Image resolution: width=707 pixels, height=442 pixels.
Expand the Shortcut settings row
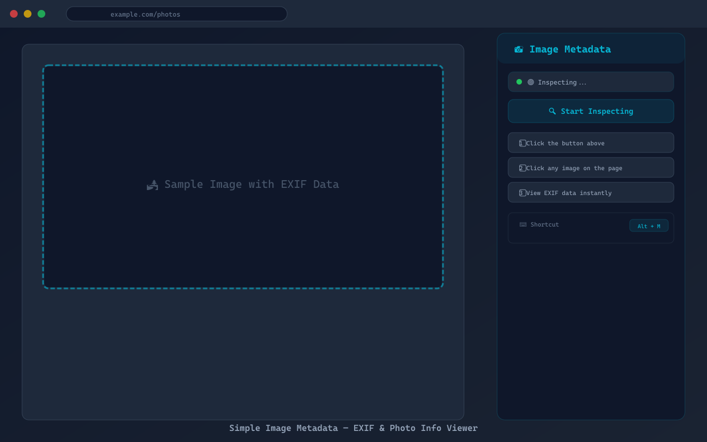[x=590, y=227]
